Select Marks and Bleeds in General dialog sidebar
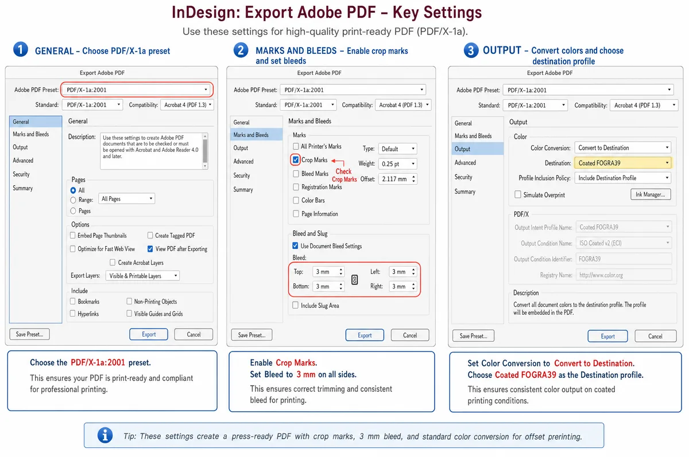Screen dimensions: 689x457 click(x=36, y=134)
